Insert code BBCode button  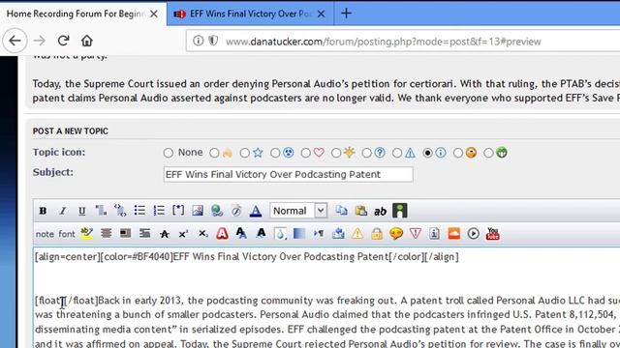pos(120,211)
